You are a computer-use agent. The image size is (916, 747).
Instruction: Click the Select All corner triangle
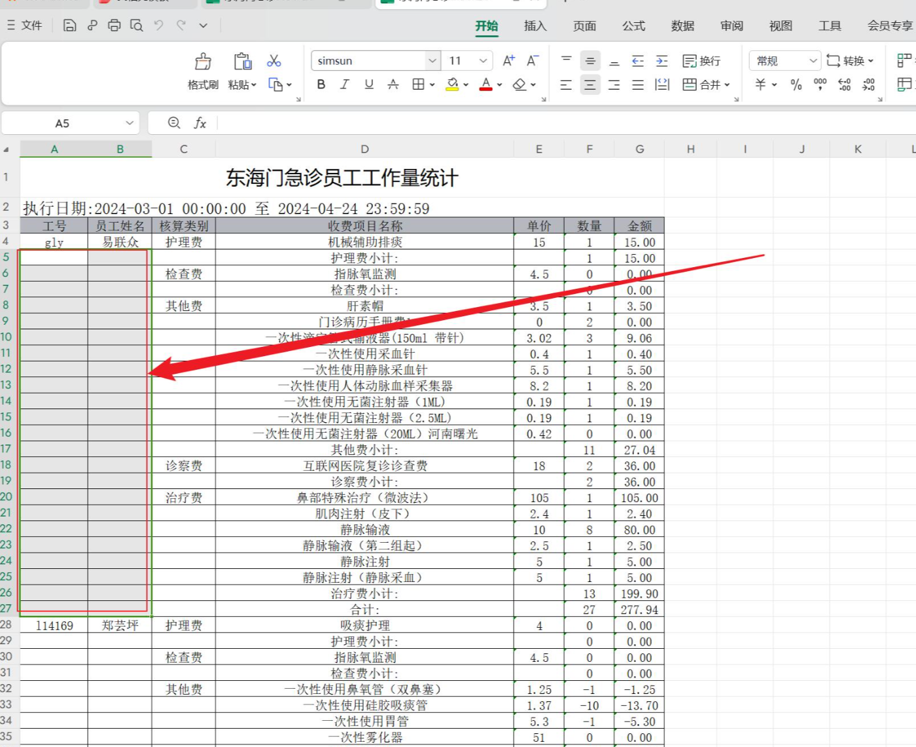tap(7, 149)
